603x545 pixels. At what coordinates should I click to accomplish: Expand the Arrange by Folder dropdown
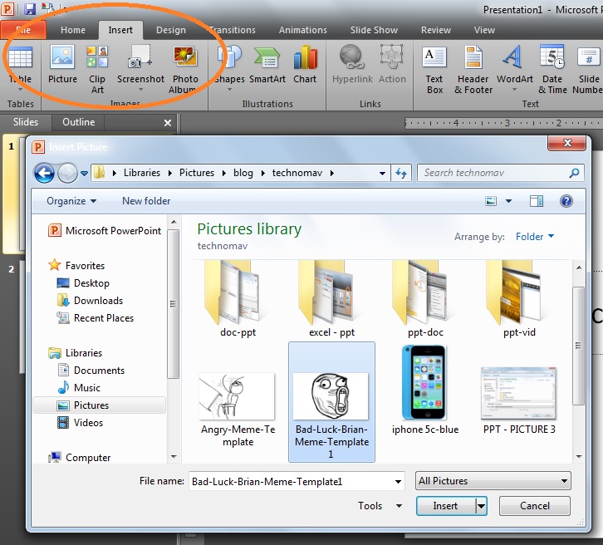point(535,237)
